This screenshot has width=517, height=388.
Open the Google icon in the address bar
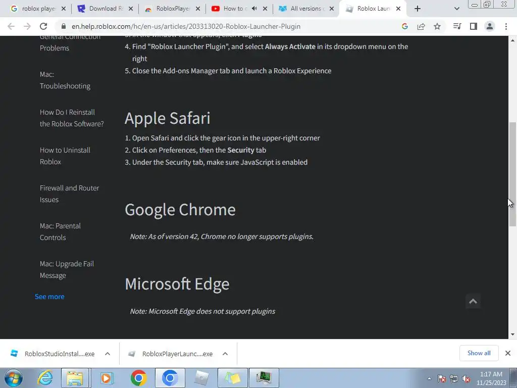click(x=405, y=26)
